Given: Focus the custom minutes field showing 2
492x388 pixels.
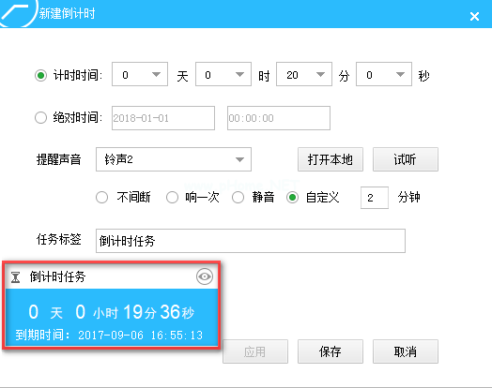Looking at the screenshot, I should click(x=375, y=198).
